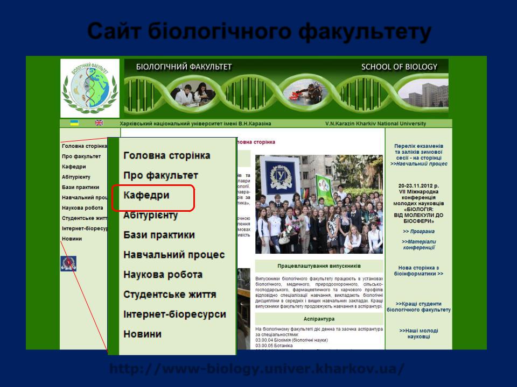Click the Biology Faculty round logo
The width and height of the screenshot is (517, 387).
pyautogui.click(x=90, y=88)
